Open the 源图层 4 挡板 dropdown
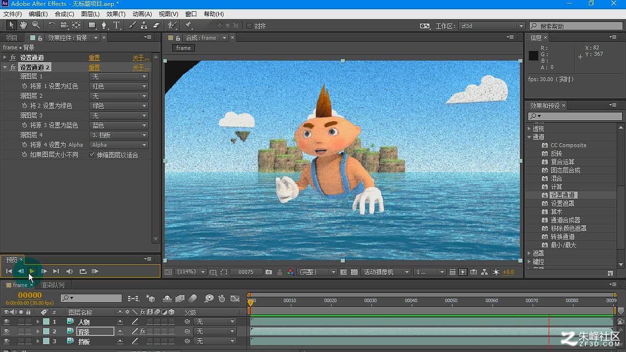Screen dimensions: 626x352 pos(118,135)
